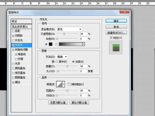Expand the gradient picker dropdown arrow

[x=84, y=44]
